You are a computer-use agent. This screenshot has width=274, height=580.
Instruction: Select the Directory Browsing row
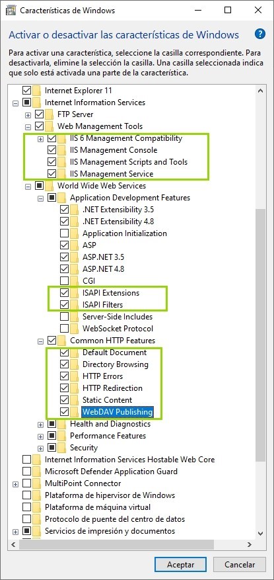tap(116, 364)
